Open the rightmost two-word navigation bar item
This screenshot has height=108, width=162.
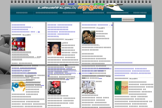click(140, 13)
